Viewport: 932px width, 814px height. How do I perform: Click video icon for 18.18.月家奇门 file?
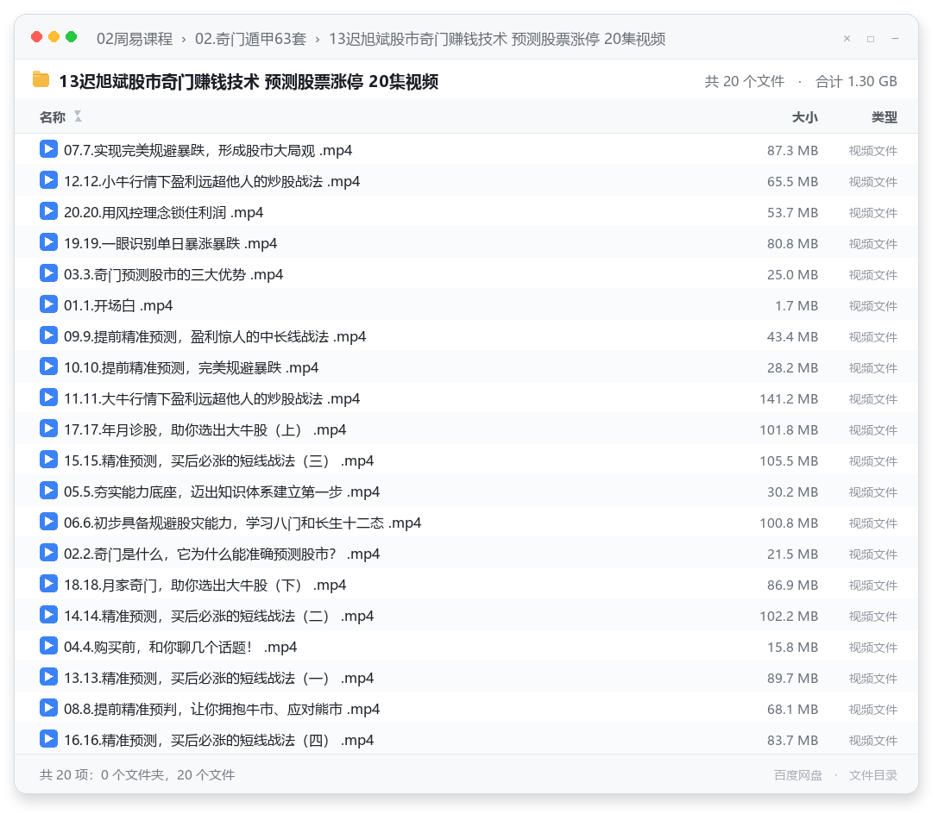pyautogui.click(x=48, y=584)
